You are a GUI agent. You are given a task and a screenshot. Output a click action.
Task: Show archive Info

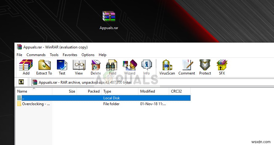click(x=146, y=67)
